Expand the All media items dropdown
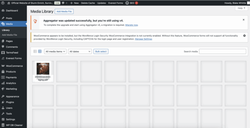This screenshot has width=250, height=128. [55, 51]
